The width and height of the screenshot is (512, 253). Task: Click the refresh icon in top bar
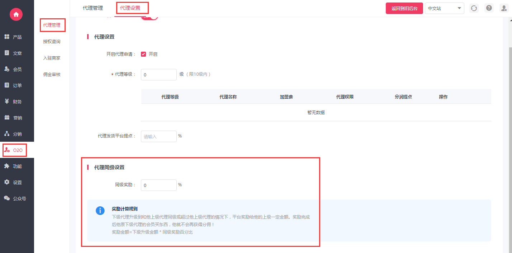tap(474, 8)
